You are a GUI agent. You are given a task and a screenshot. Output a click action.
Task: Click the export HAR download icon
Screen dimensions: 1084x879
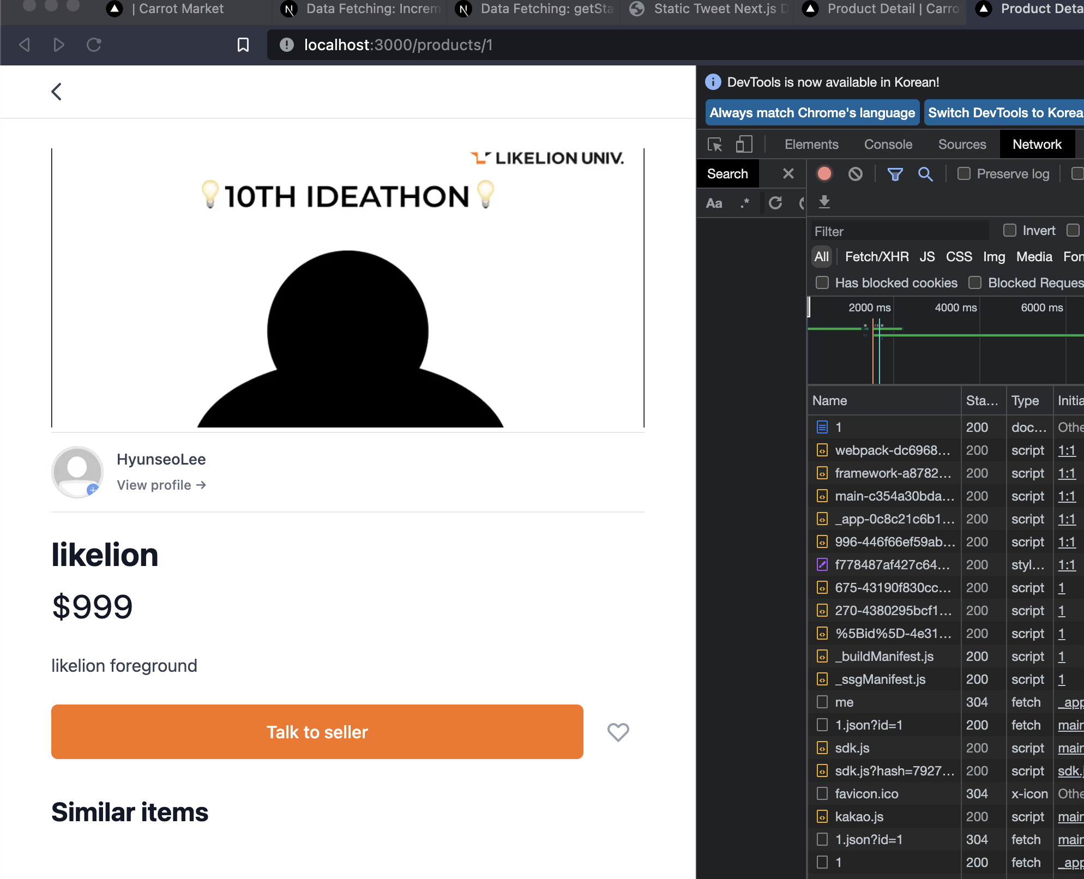pyautogui.click(x=824, y=202)
